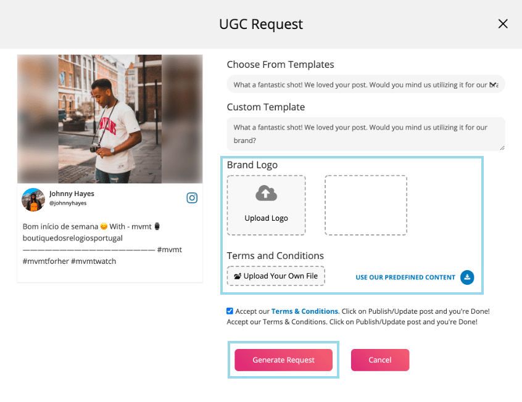This screenshot has width=522, height=402.
Task: Click Johnny Hayes' profile avatar
Action: click(x=33, y=199)
